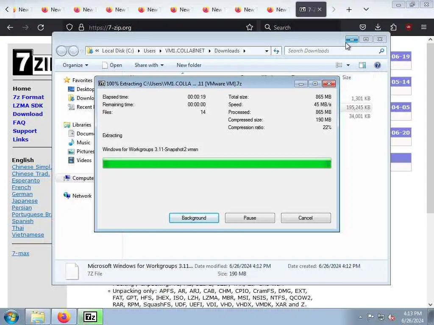Image resolution: width=434 pixels, height=325 pixels.
Task: Open the Firefox hamburger menu
Action: [x=423, y=27]
